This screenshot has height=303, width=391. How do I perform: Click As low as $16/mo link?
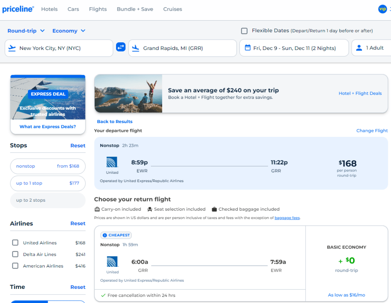tap(346, 295)
